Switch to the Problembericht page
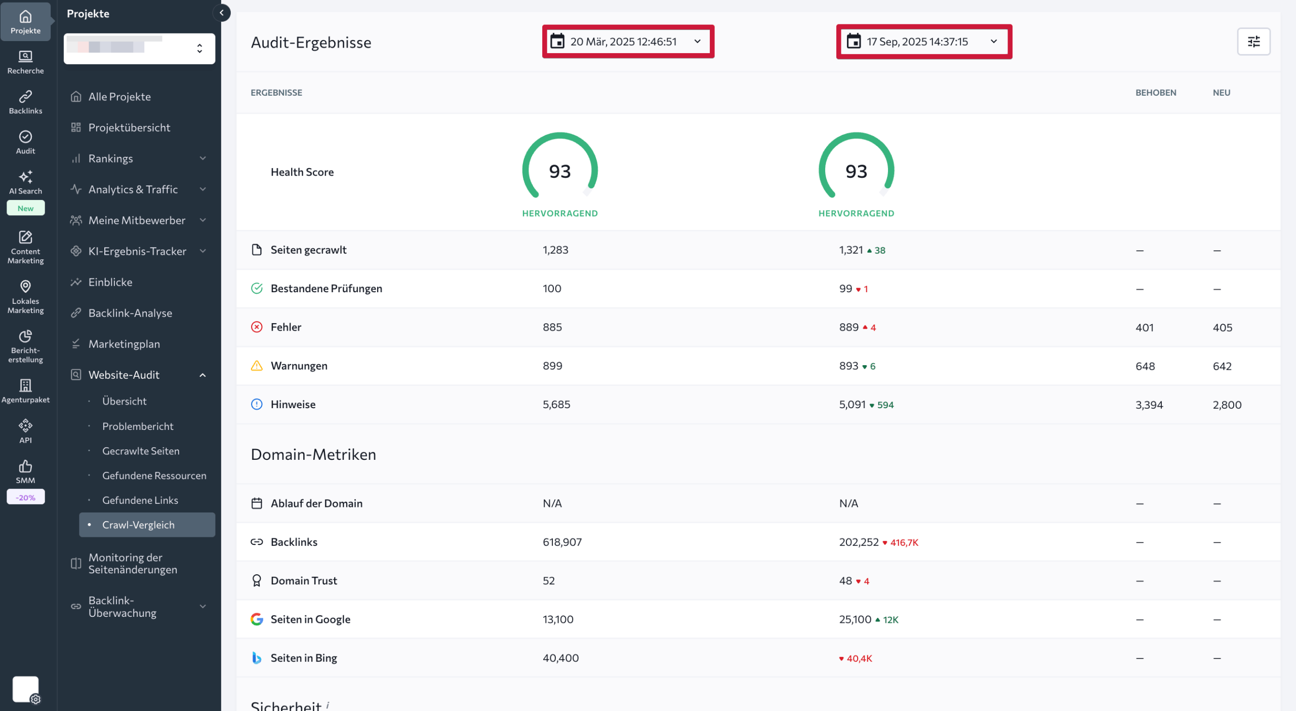Screen dimensions: 1296x711 [x=138, y=426]
